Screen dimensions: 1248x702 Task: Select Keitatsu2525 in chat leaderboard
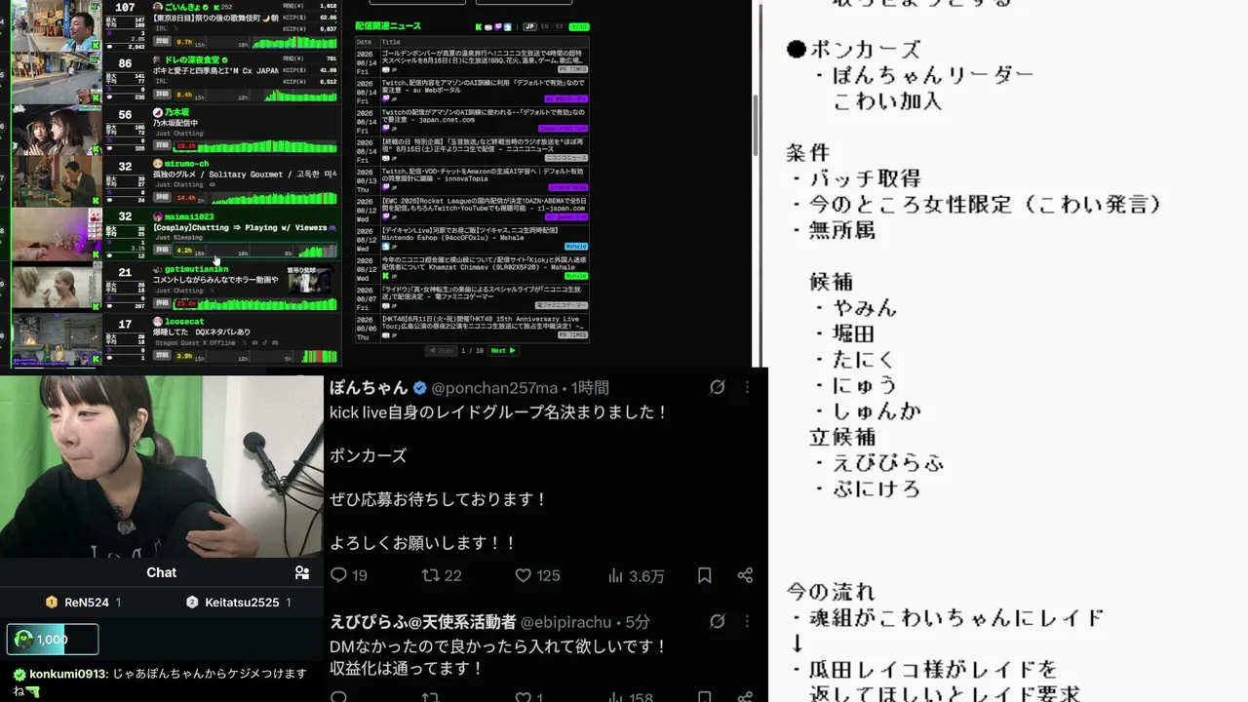241,603
